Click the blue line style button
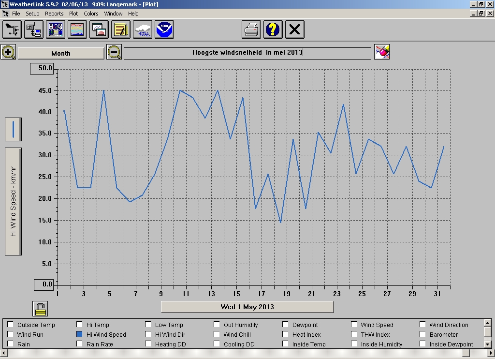Viewport: 495px width, 359px height. click(13, 130)
